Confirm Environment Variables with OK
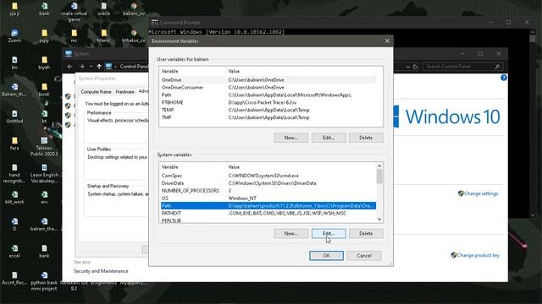This screenshot has width=542, height=304. (x=326, y=255)
